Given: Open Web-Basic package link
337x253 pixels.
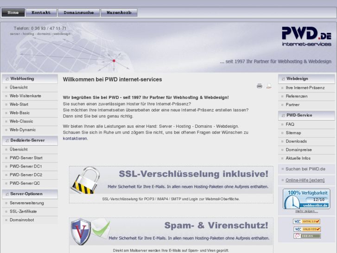Looking at the screenshot, I should pos(30,113).
